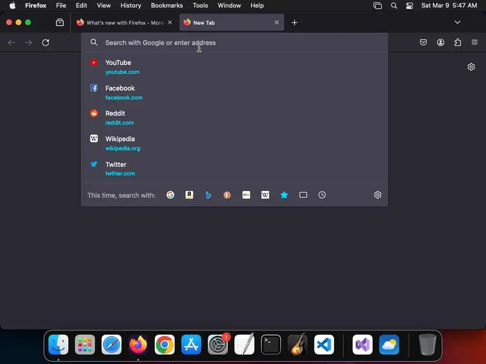Open Reddit suggestion in dropdown
Viewport: 486px width, 364px height.
coord(234,118)
